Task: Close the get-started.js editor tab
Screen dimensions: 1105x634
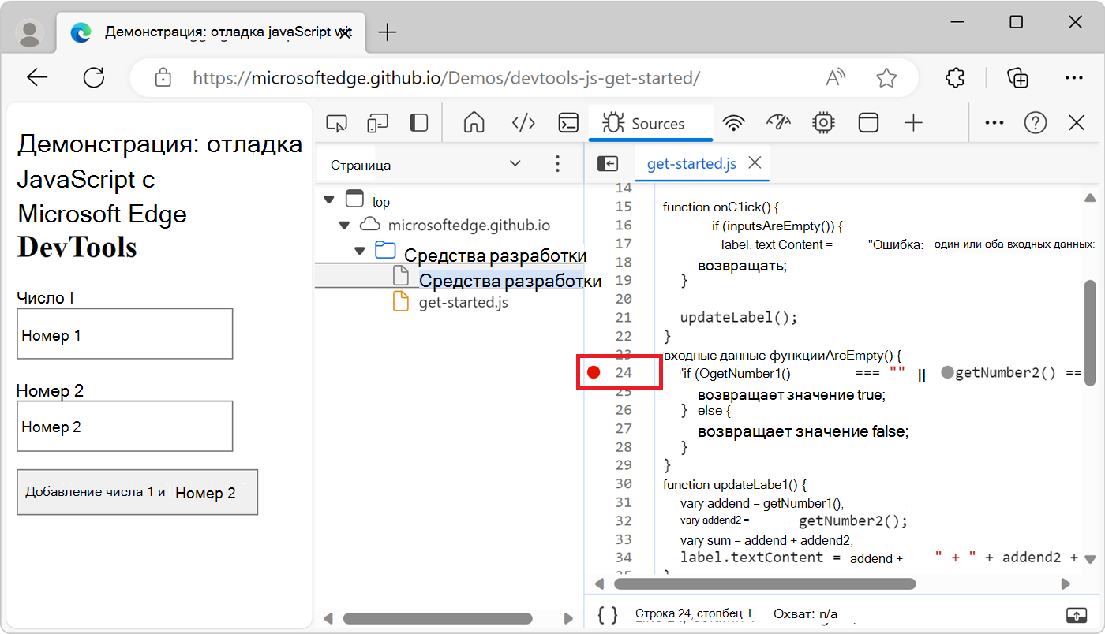Action: pyautogui.click(x=755, y=163)
